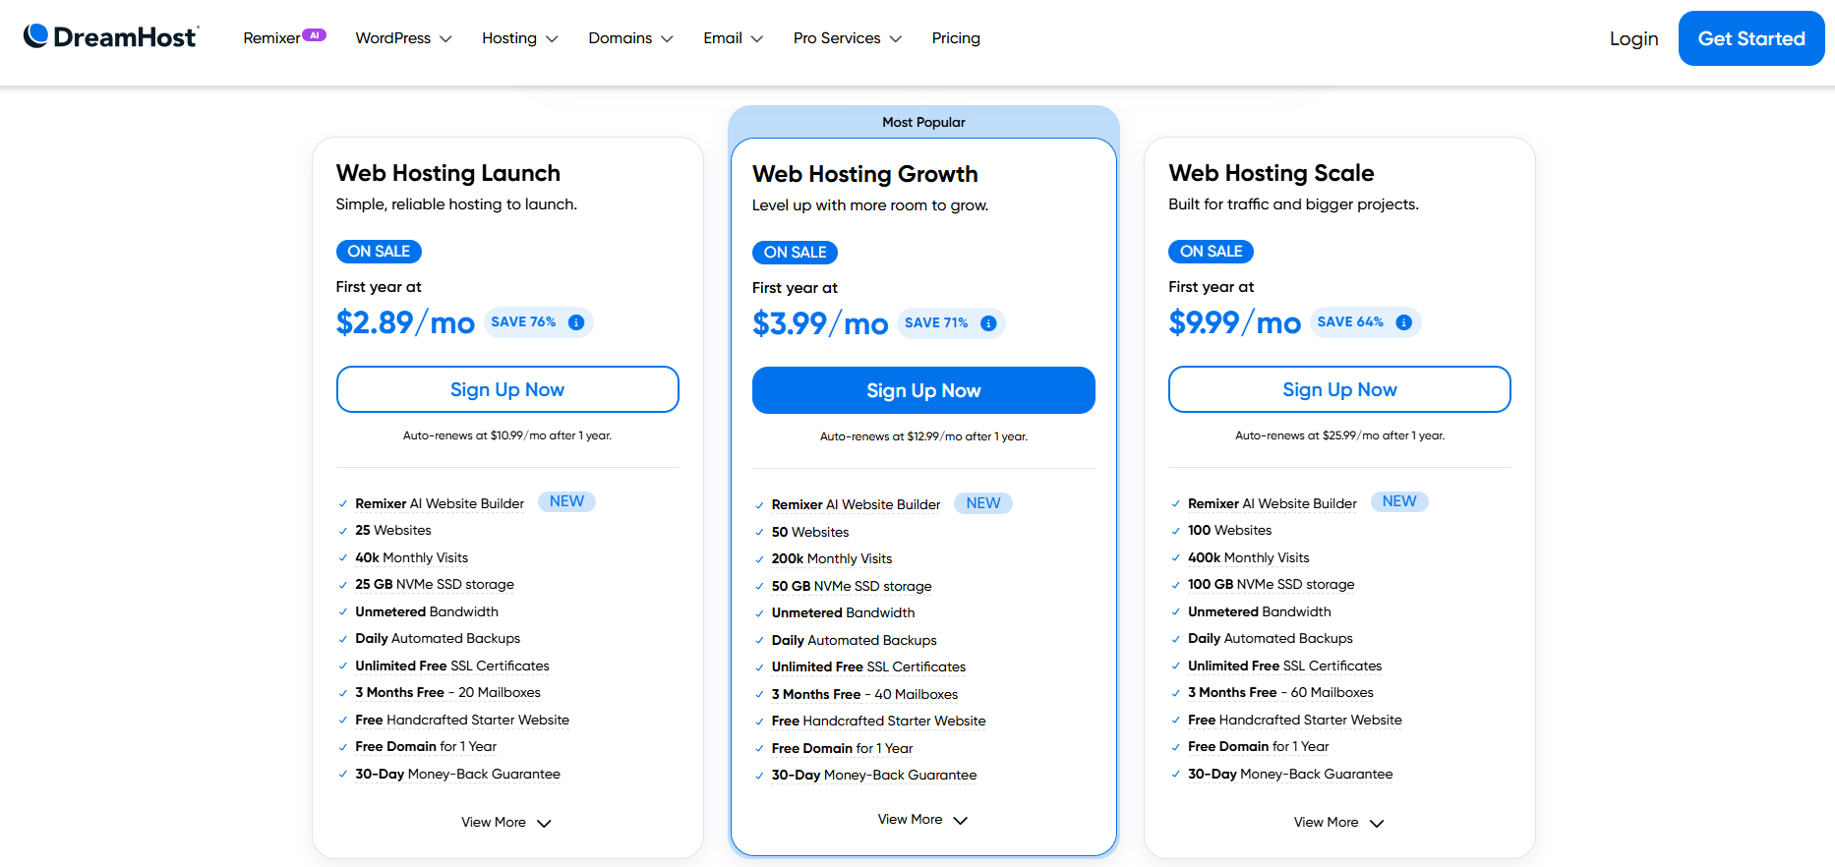1835x867 pixels.
Task: Click 'Auto-renews at $10.99/mo' note
Action: [507, 435]
